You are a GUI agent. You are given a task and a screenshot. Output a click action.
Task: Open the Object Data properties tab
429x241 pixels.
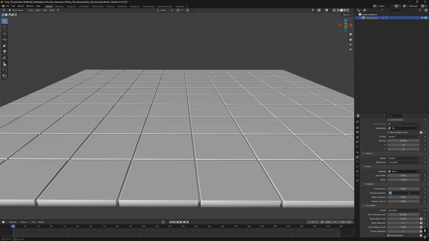pyautogui.click(x=357, y=176)
